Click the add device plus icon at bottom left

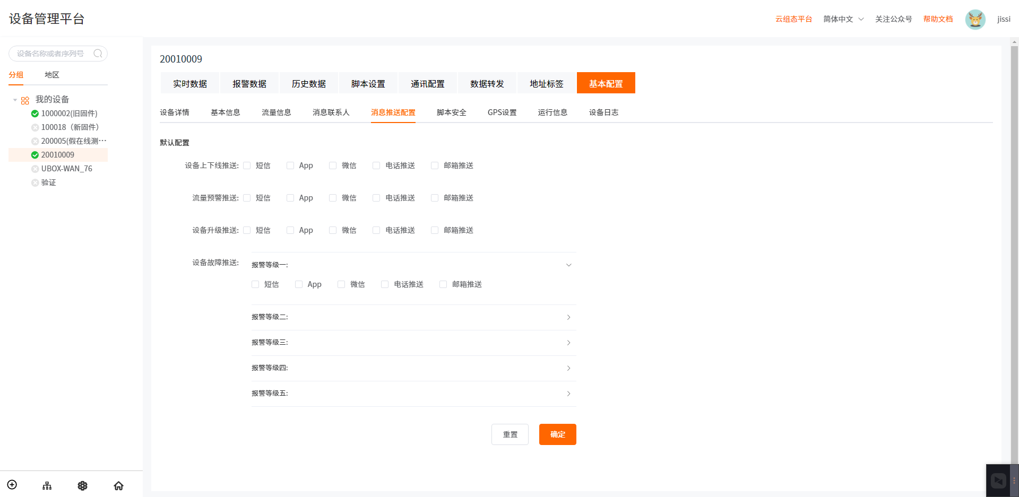[x=12, y=485]
